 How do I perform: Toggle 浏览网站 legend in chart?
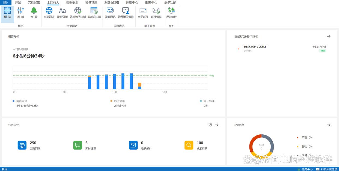pyautogui.click(x=21, y=101)
